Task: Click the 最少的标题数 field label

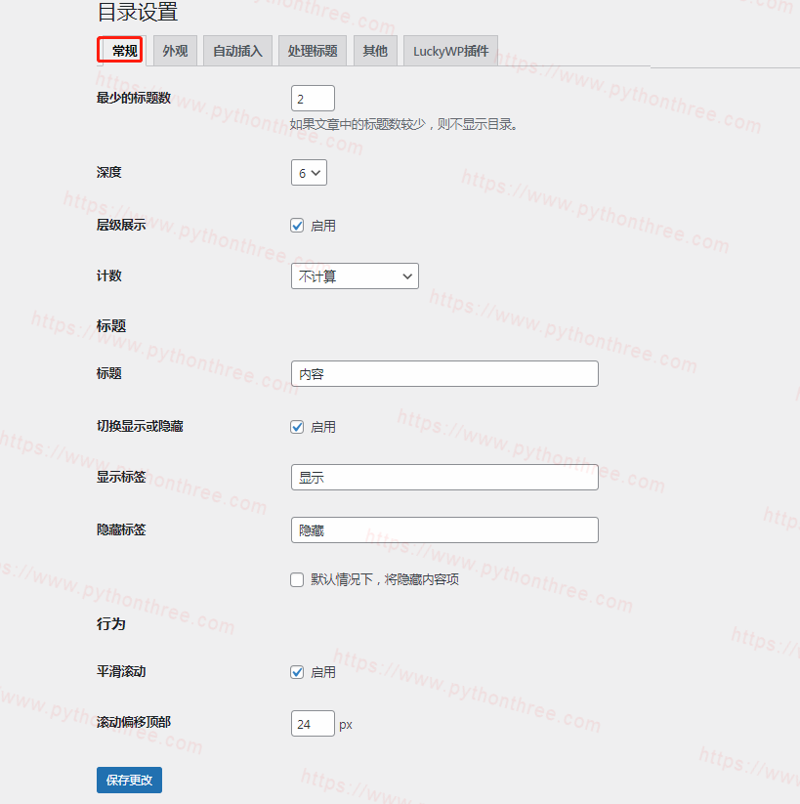Action: [134, 98]
